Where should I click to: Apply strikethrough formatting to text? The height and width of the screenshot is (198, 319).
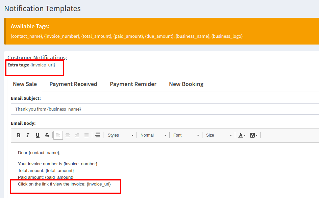click(47, 135)
